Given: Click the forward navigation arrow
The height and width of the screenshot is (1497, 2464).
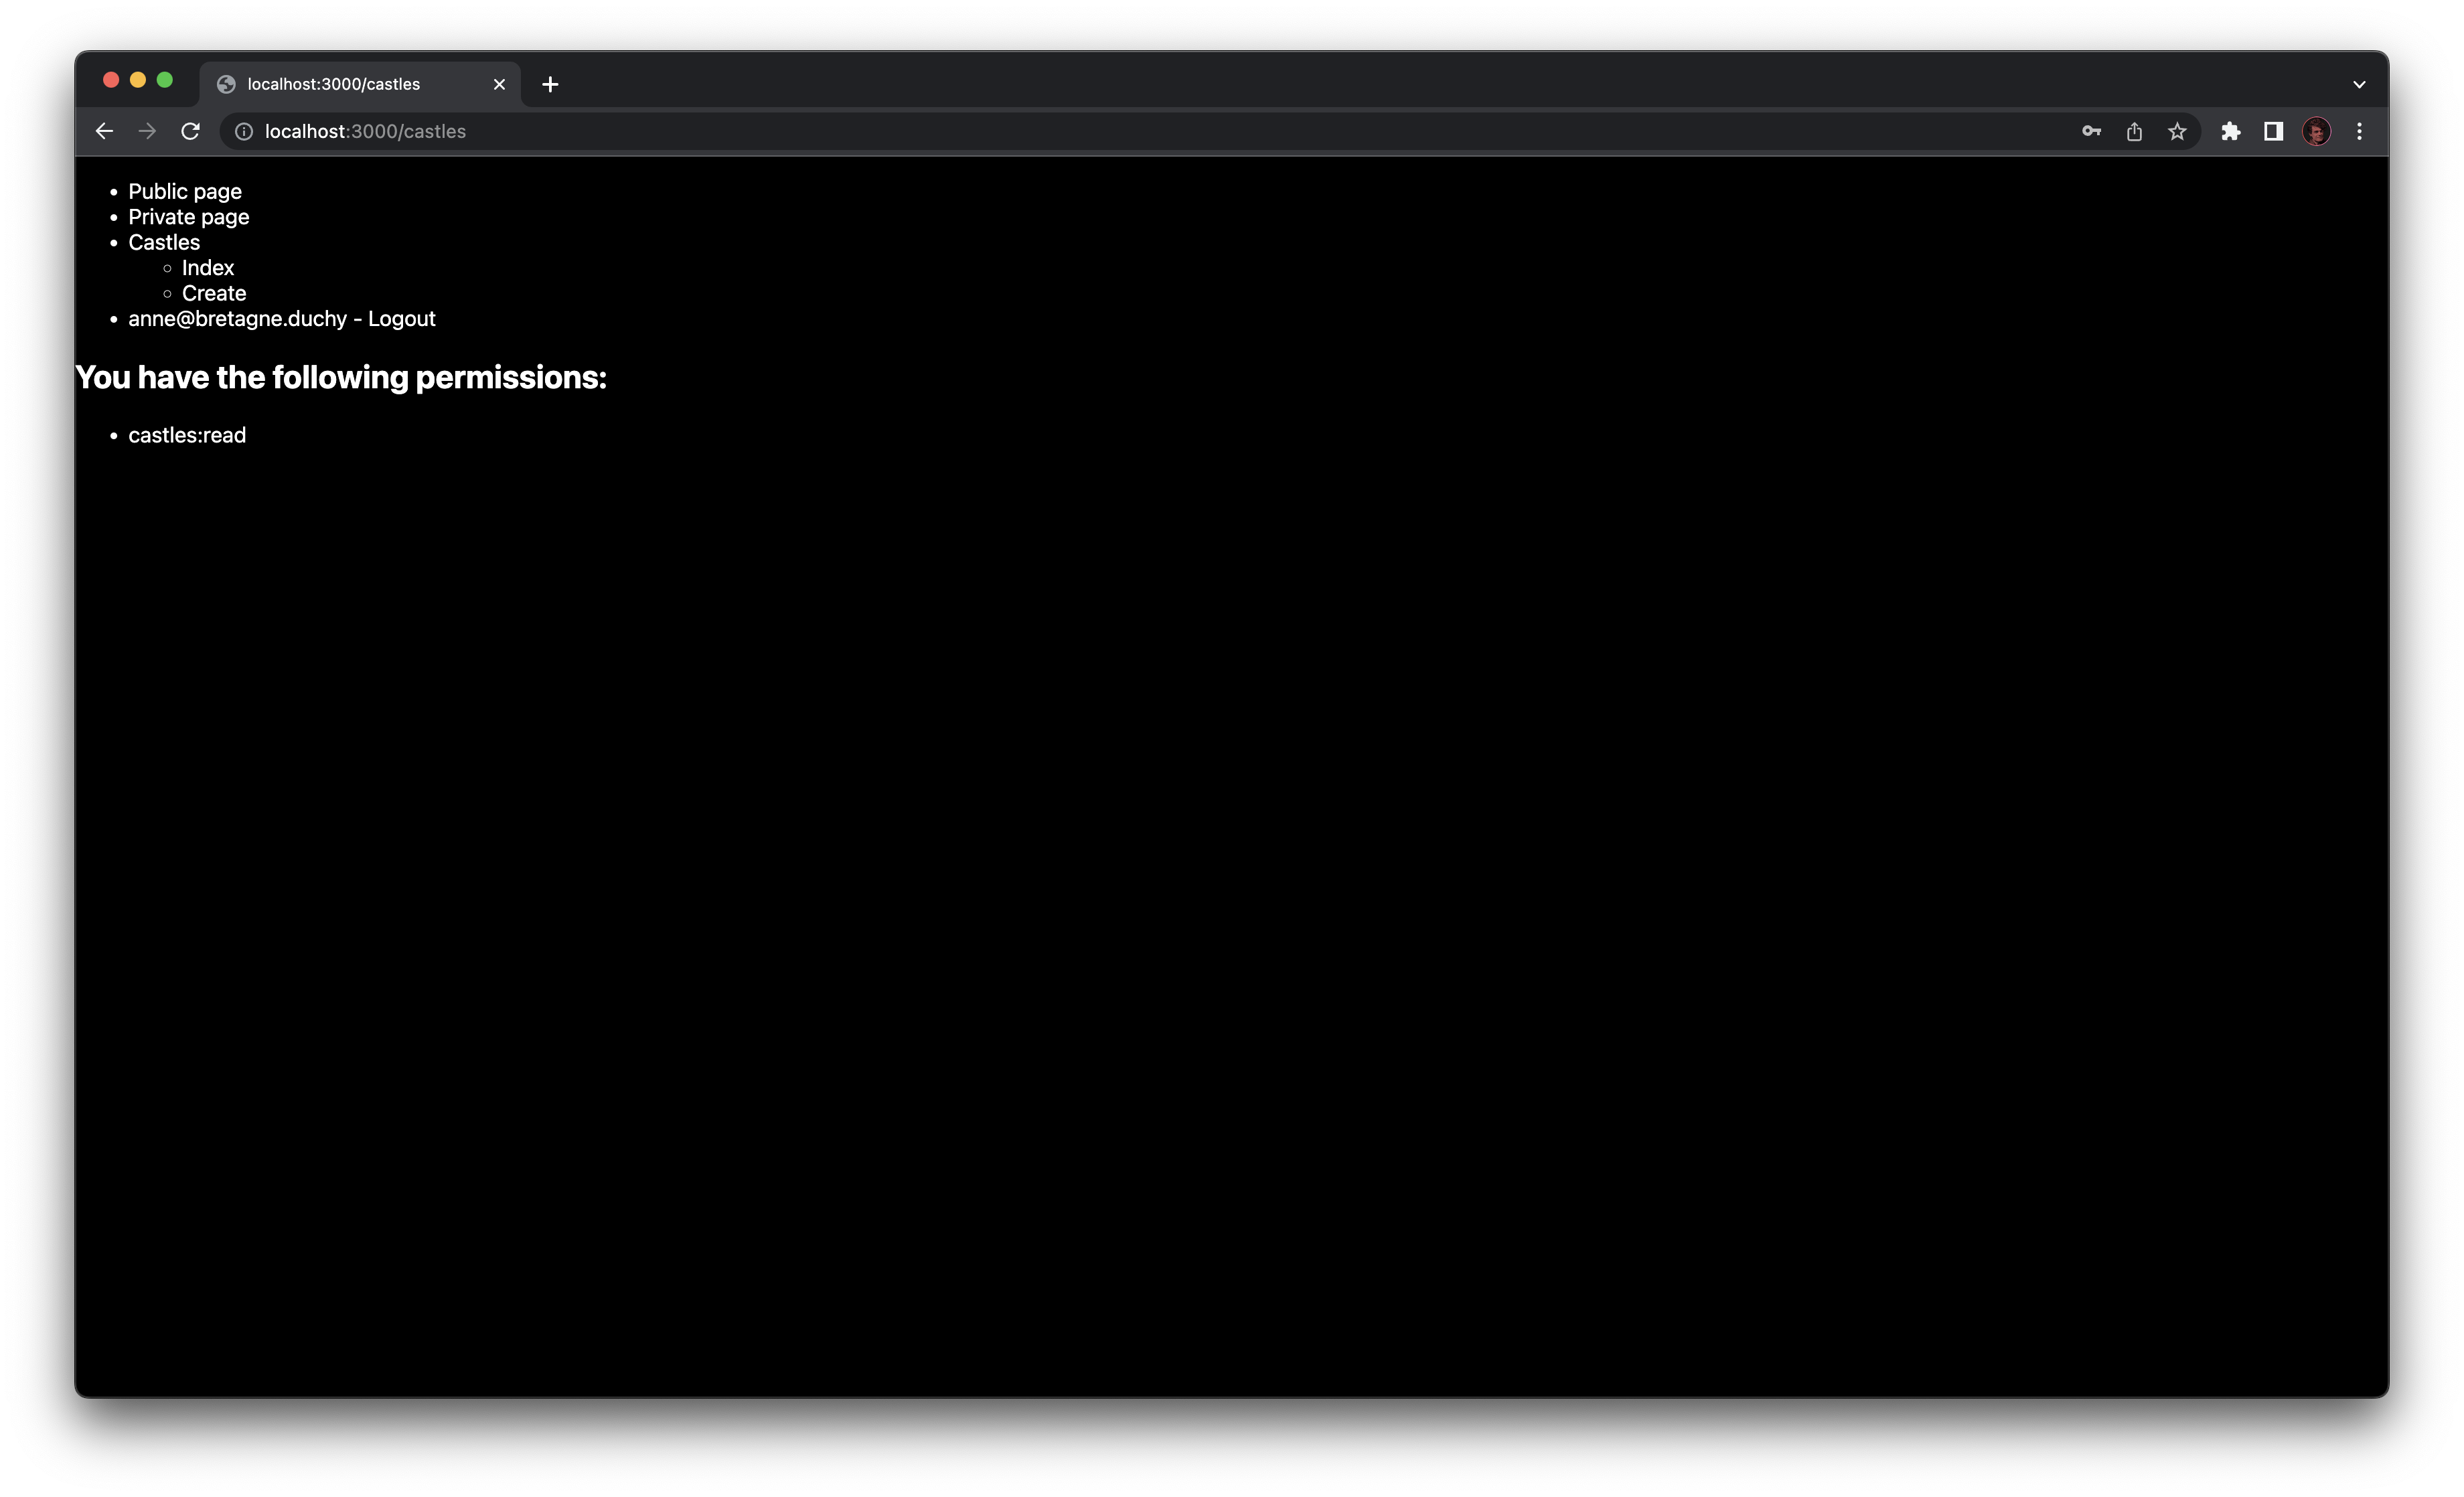Looking at the screenshot, I should pos(147,131).
